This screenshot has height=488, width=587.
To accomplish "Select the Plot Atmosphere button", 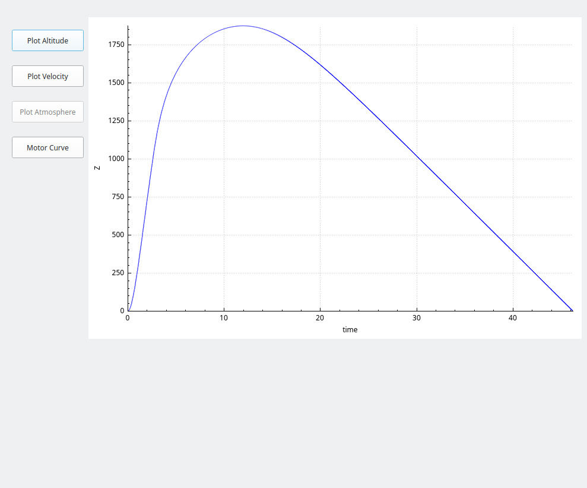I will [x=47, y=112].
